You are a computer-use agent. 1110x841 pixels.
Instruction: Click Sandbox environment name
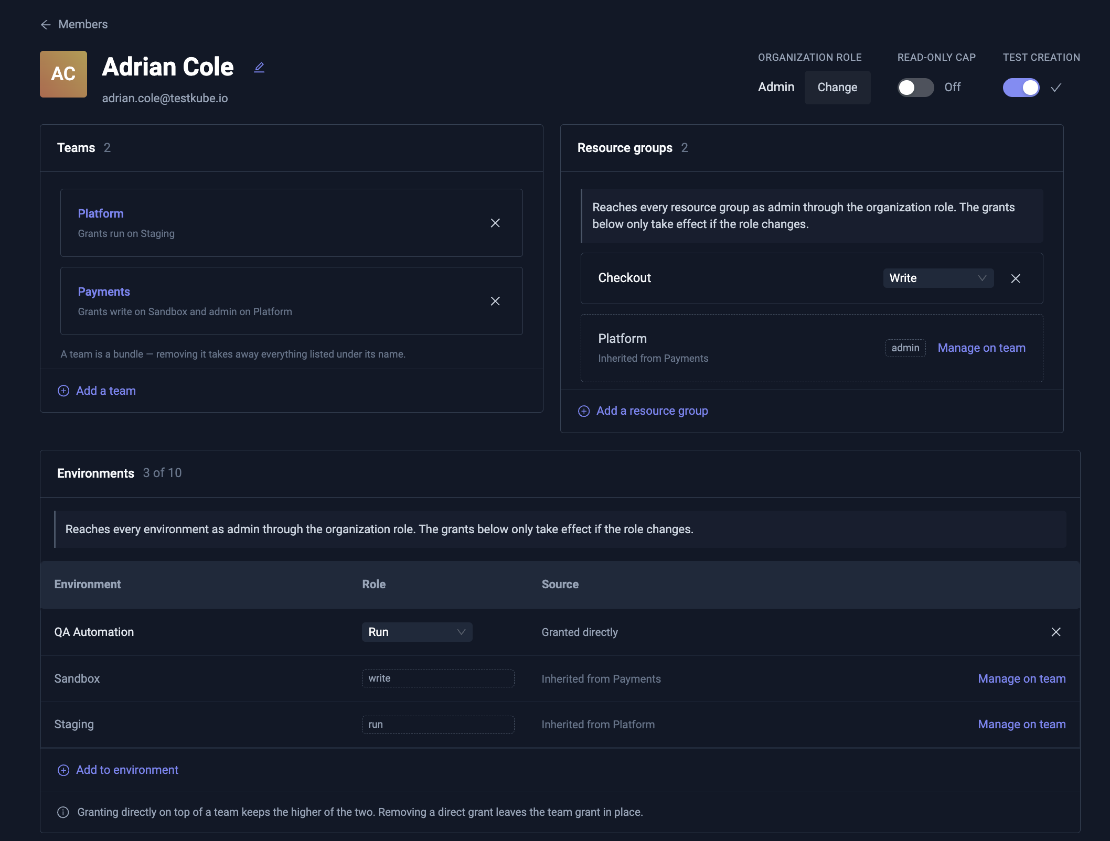[x=77, y=678]
